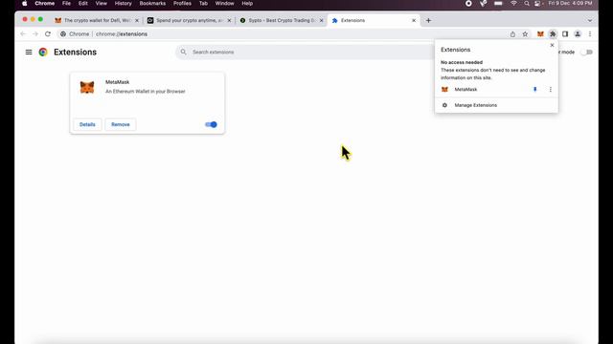
Task: Click the date and time in menu bar
Action: [570, 4]
